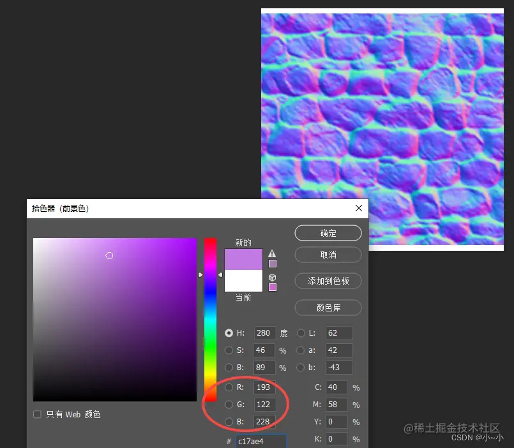
Task: Enable the 只有 Web 颜色 checkbox
Action: (37, 414)
